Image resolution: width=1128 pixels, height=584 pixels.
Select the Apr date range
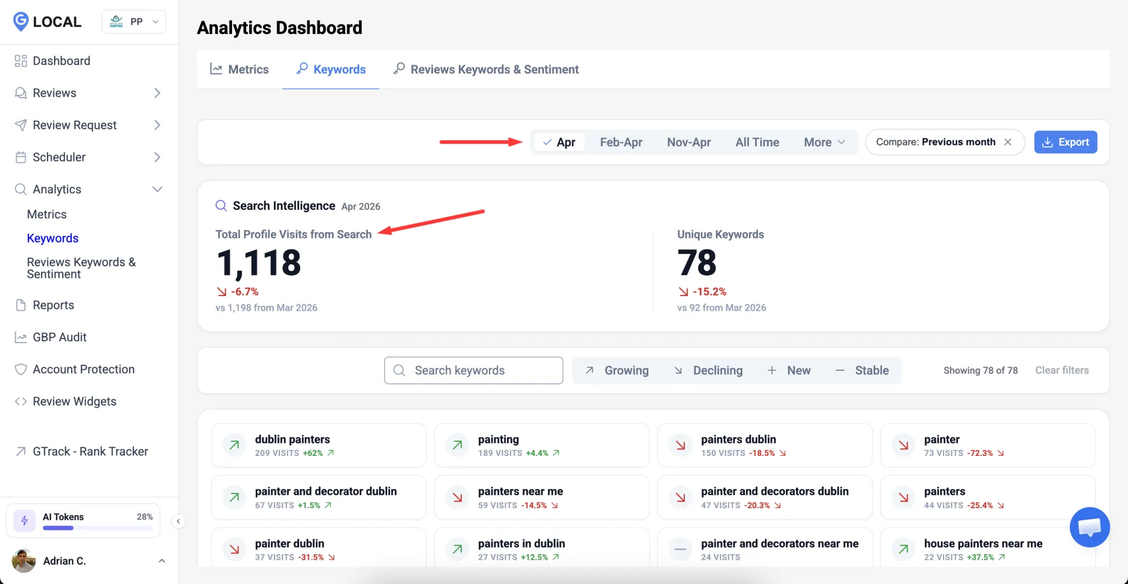[559, 142]
